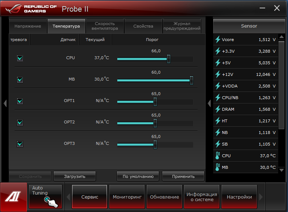Click the тревога column header
This screenshot has width=288, height=212.
[x=19, y=40]
